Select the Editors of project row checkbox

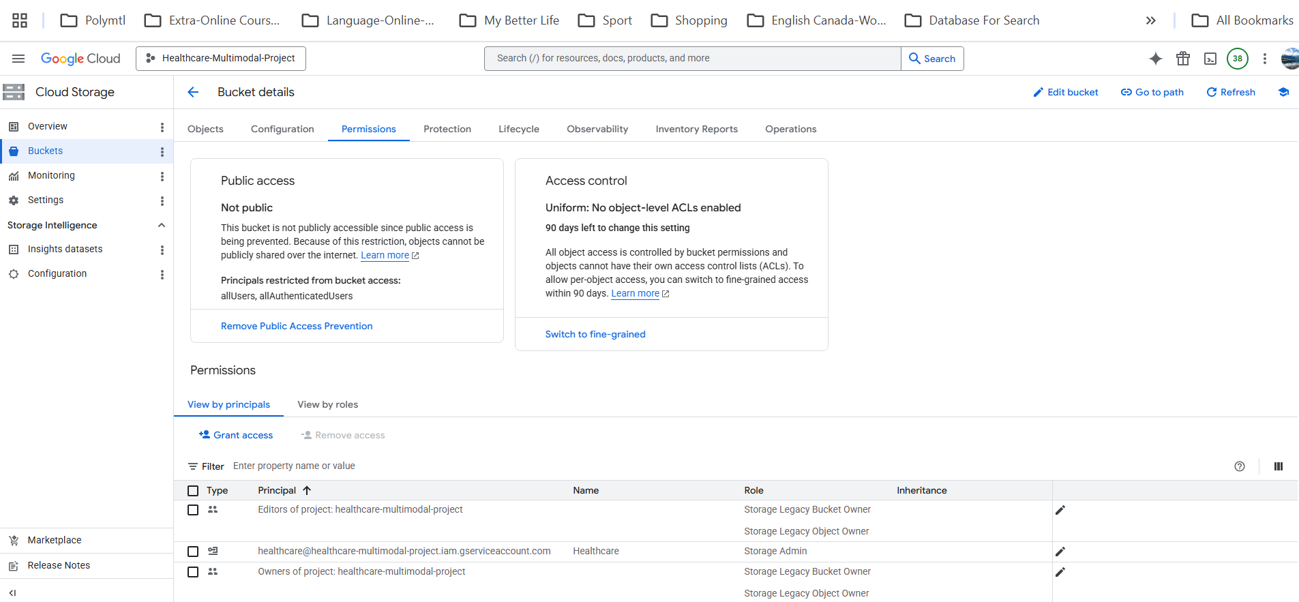tap(193, 510)
